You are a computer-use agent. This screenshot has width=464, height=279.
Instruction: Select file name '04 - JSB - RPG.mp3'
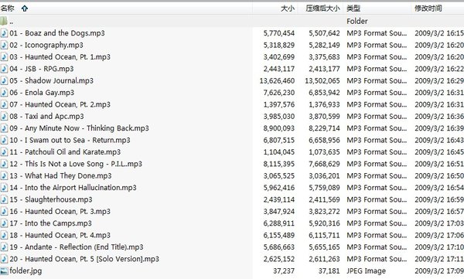click(x=42, y=69)
